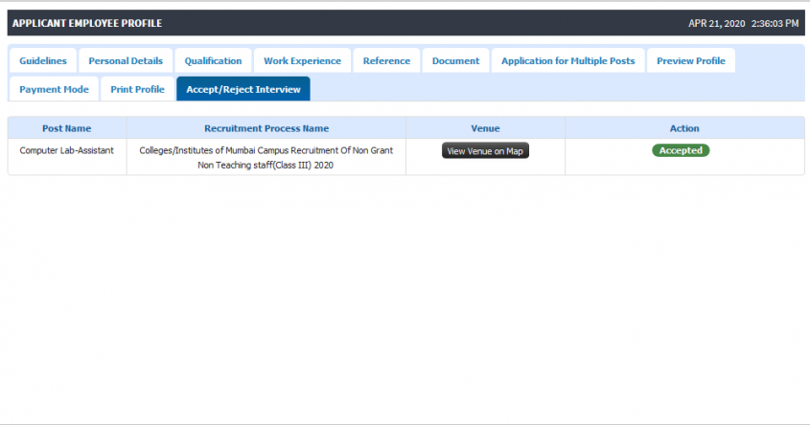This screenshot has height=425, width=810.
Task: Switch to Preview Profile tab
Action: pyautogui.click(x=691, y=60)
